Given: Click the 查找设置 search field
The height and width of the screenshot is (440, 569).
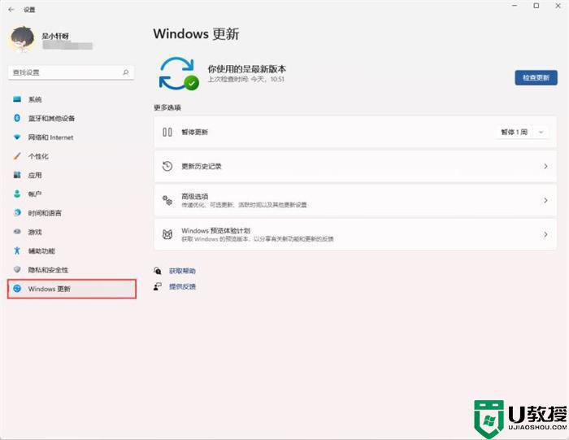Looking at the screenshot, I should (x=72, y=72).
